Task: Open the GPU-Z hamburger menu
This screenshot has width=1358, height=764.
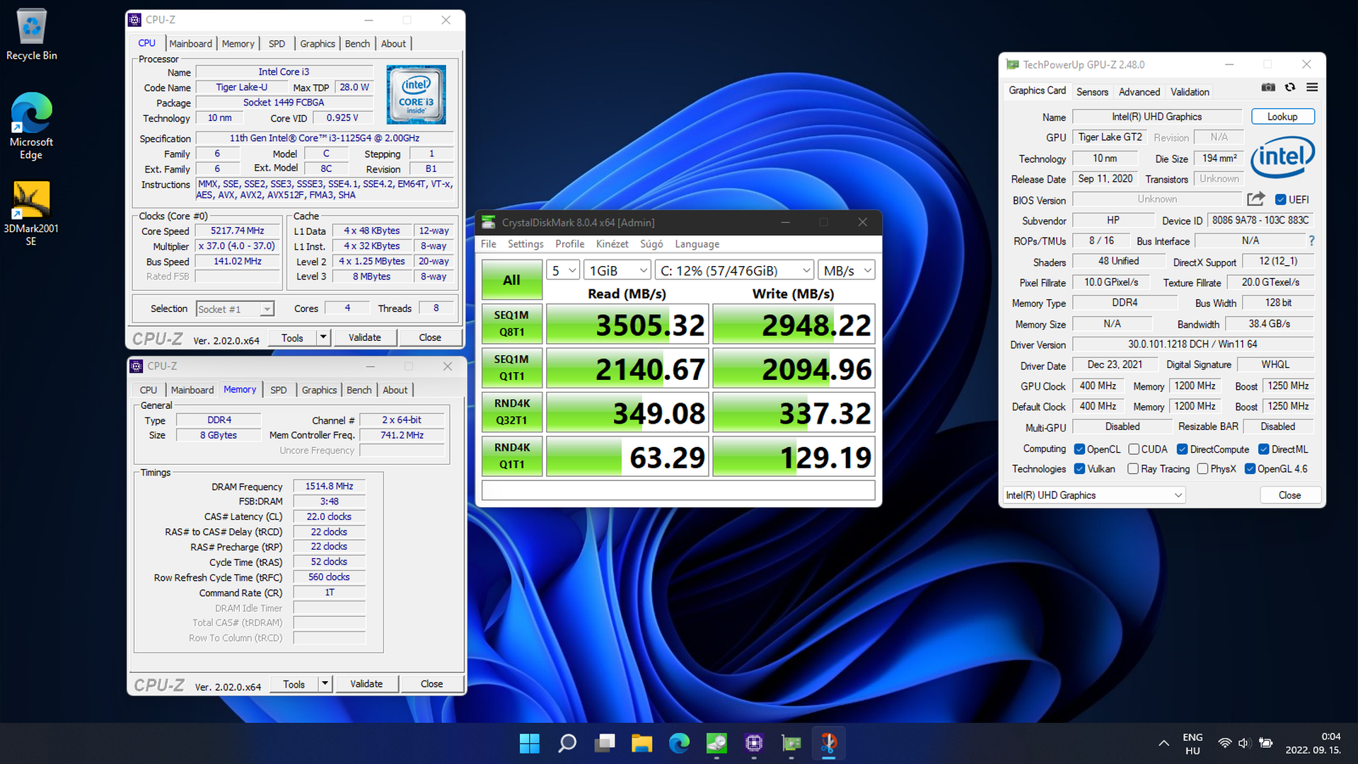Action: click(1312, 87)
